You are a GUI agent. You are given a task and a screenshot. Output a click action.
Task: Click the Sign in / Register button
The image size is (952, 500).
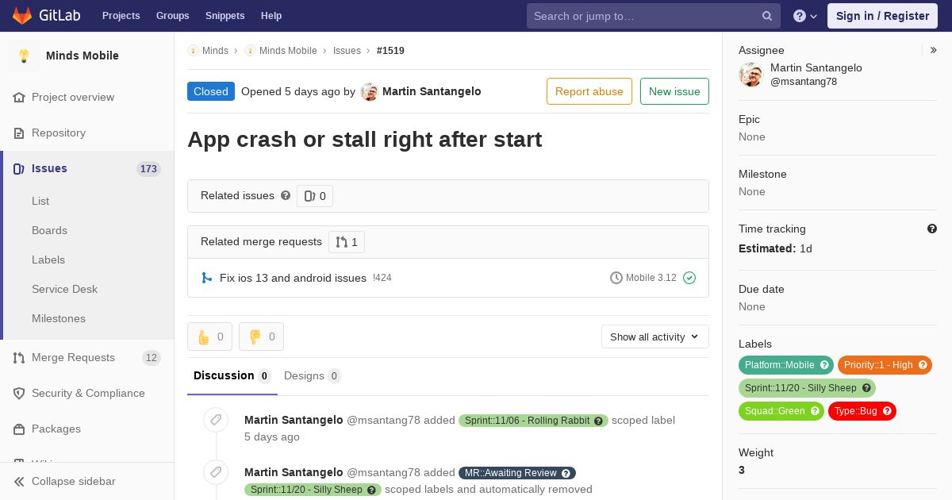click(882, 16)
